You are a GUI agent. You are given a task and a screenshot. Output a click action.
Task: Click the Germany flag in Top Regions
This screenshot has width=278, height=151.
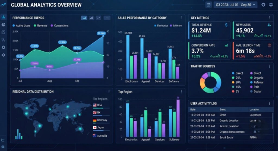click(x=95, y=120)
